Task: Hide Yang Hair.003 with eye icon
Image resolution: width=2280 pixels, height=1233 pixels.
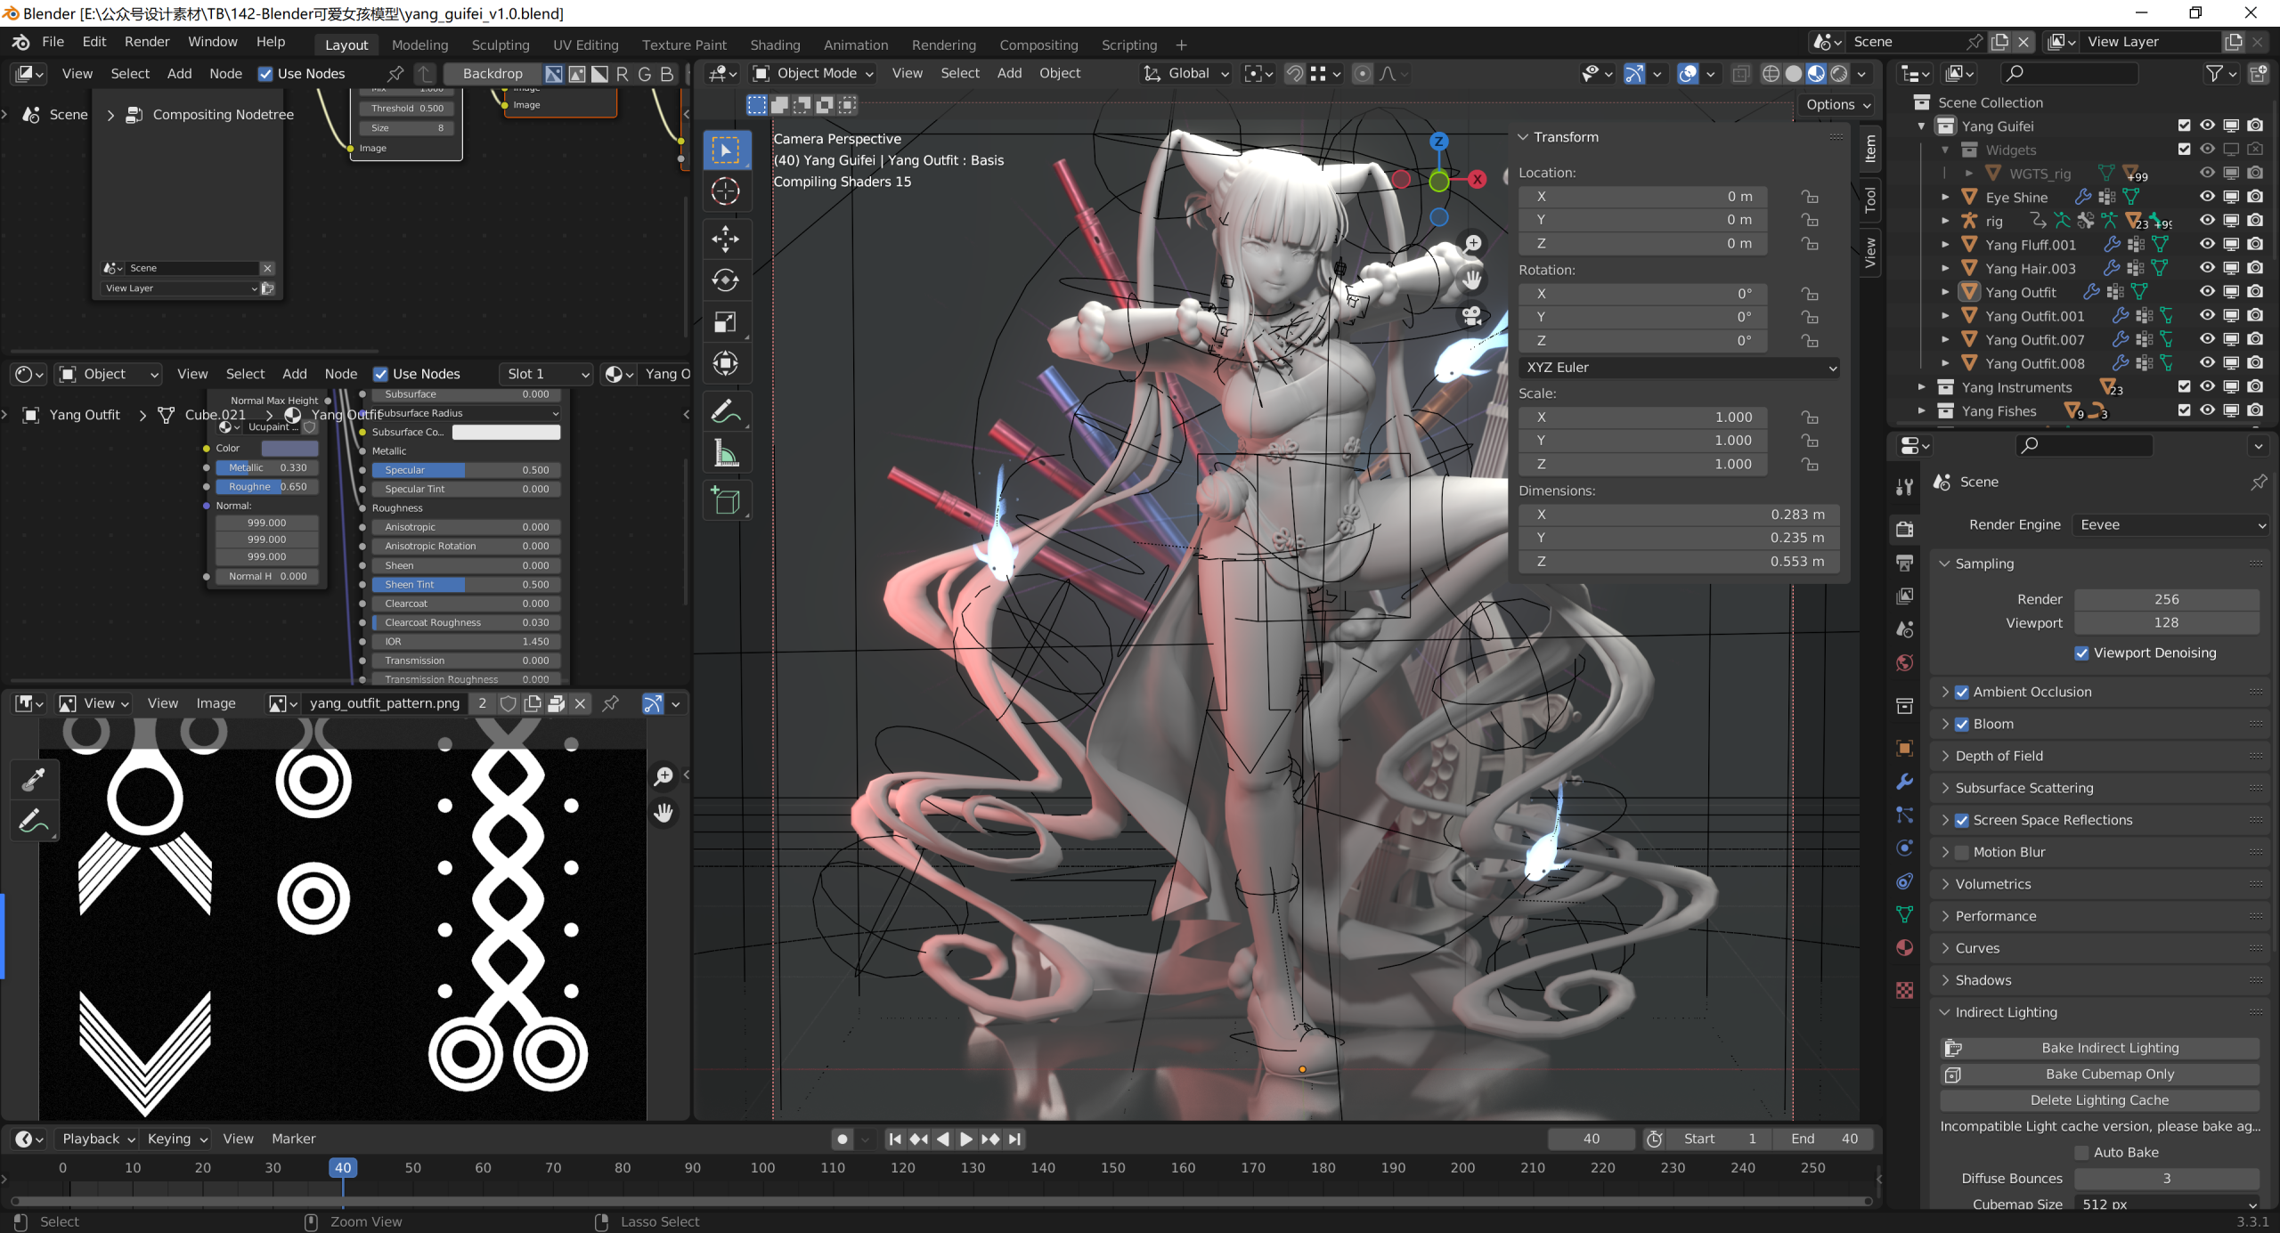Action: tap(2207, 268)
